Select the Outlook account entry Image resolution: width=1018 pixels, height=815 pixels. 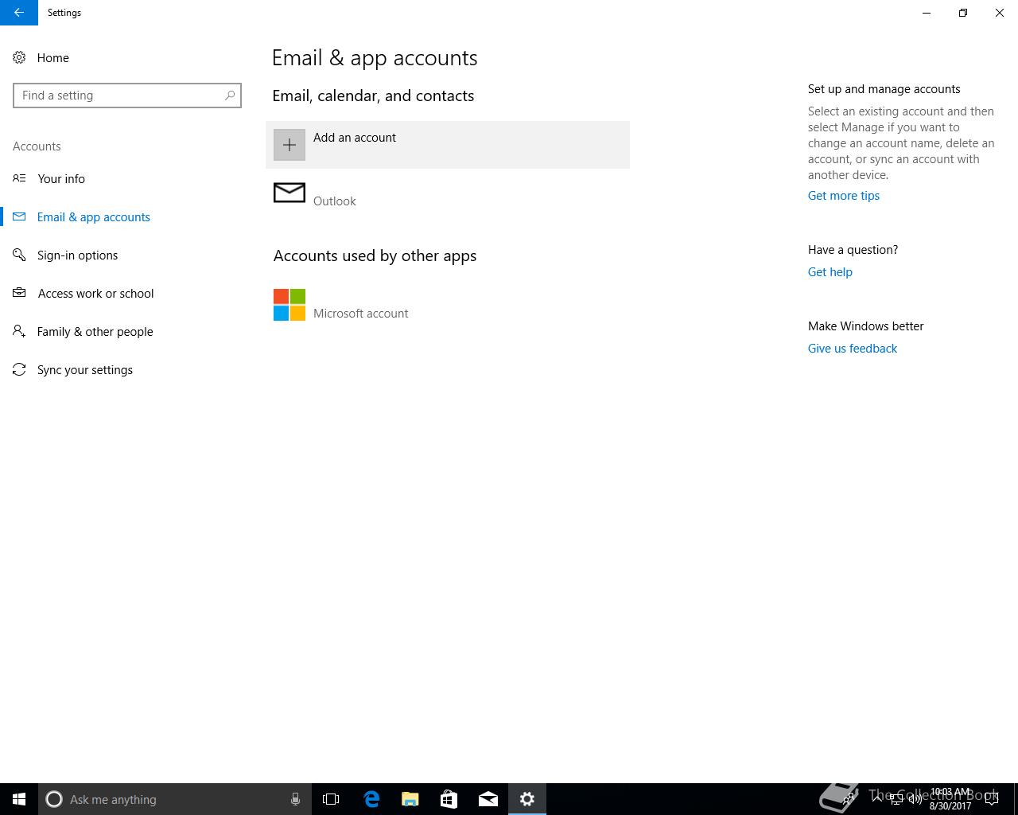click(x=448, y=193)
